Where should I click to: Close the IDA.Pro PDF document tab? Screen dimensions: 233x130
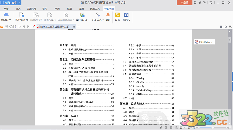point(74,27)
